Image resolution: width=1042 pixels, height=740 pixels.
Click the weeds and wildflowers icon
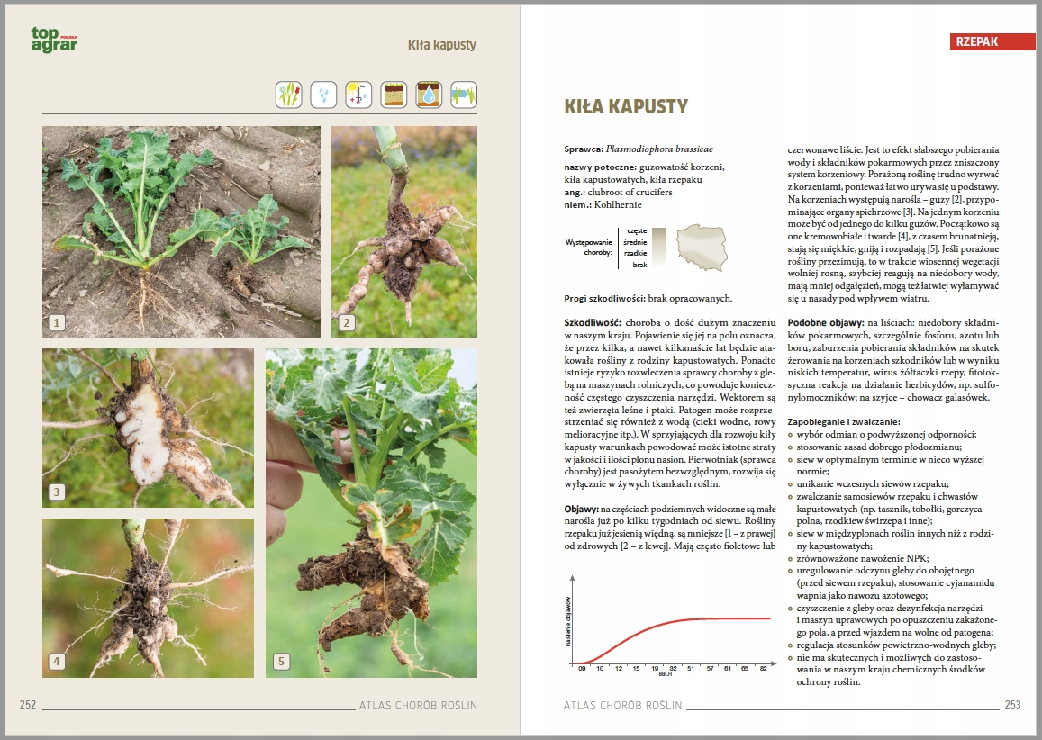coord(289,95)
